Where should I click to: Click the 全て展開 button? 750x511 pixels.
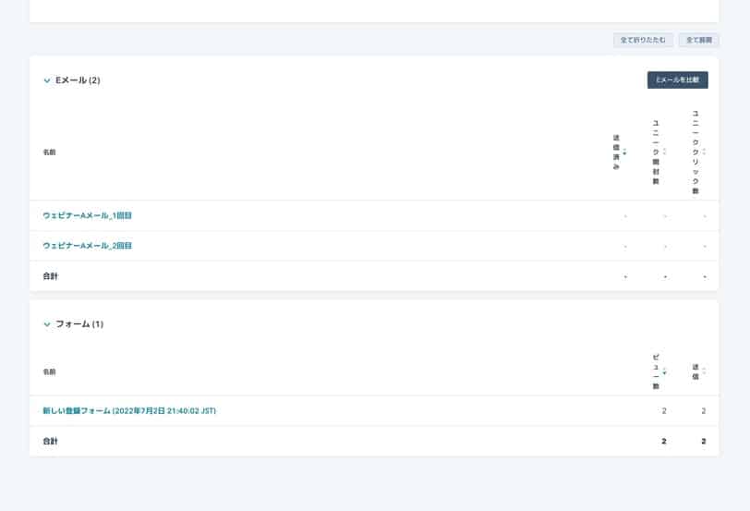point(699,40)
